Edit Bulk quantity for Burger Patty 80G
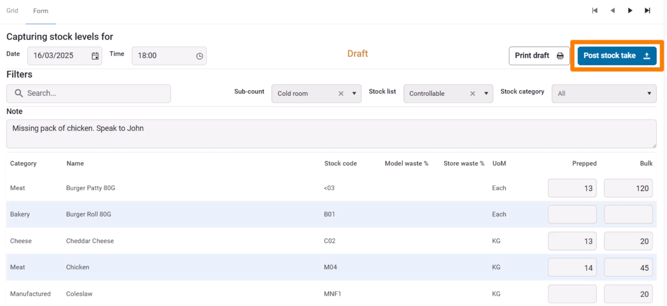This screenshot has height=306, width=667. click(x=628, y=188)
